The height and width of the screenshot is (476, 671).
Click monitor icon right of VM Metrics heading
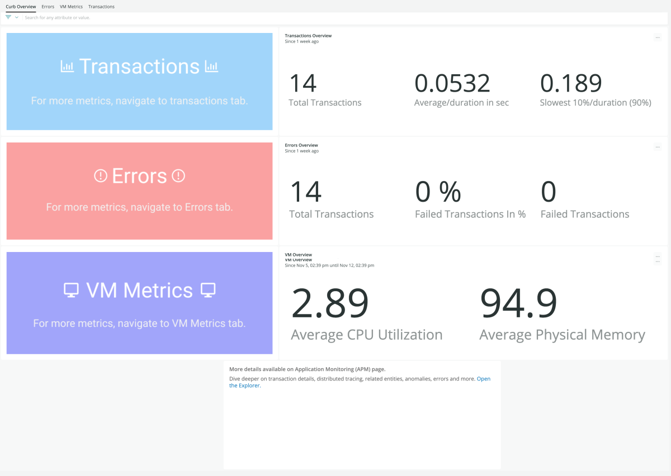pos(208,290)
